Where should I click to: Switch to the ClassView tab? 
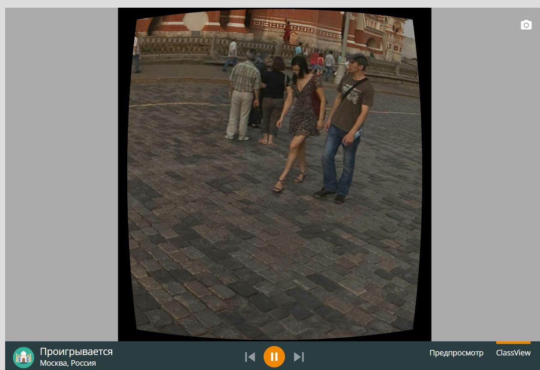coord(513,353)
